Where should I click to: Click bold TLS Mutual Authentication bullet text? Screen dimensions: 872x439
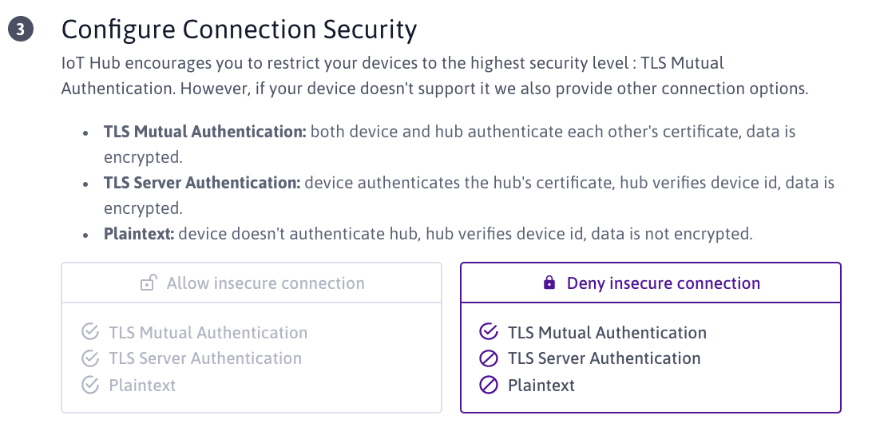(204, 131)
